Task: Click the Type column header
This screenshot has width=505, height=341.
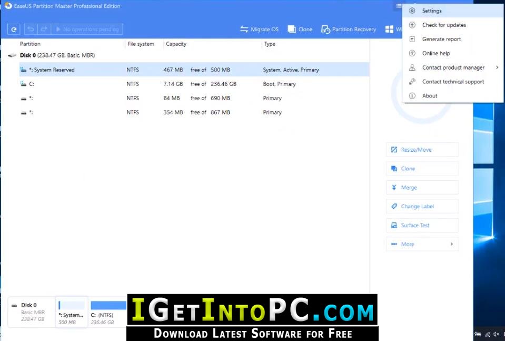Action: pos(270,44)
